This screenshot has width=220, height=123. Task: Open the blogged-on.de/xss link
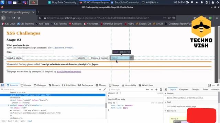(69, 71)
